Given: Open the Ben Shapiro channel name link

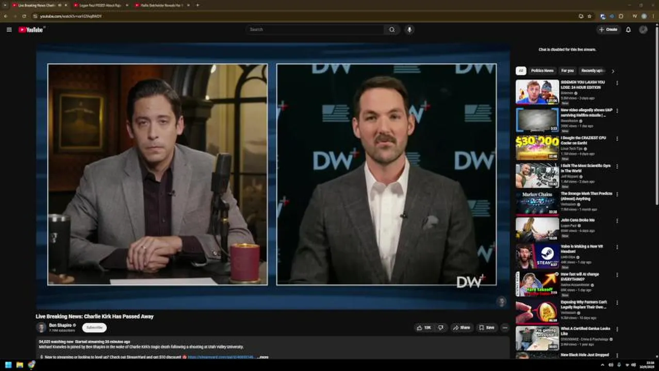Looking at the screenshot, I should (60, 325).
